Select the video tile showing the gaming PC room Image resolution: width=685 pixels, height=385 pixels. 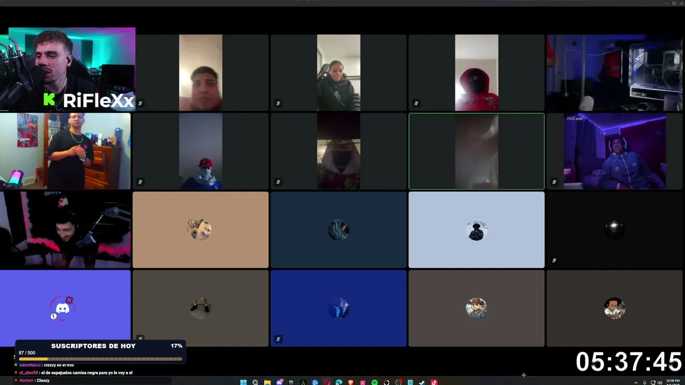[x=614, y=73]
